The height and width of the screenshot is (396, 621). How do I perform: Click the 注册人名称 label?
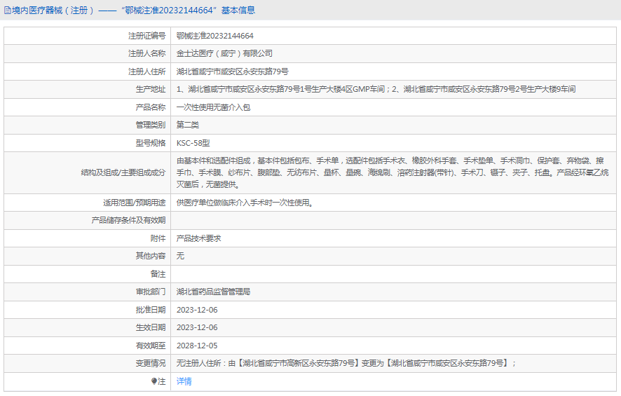click(146, 53)
